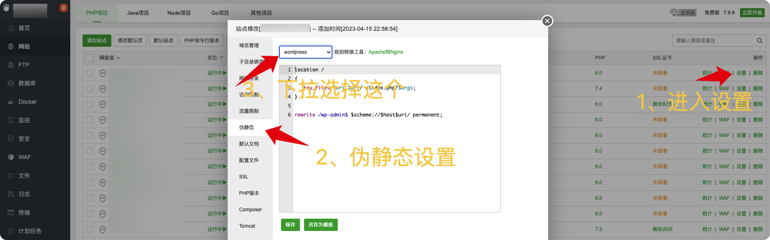This screenshot has height=240, width=770.
Task: Click 另存为模板 button
Action: coord(321,225)
